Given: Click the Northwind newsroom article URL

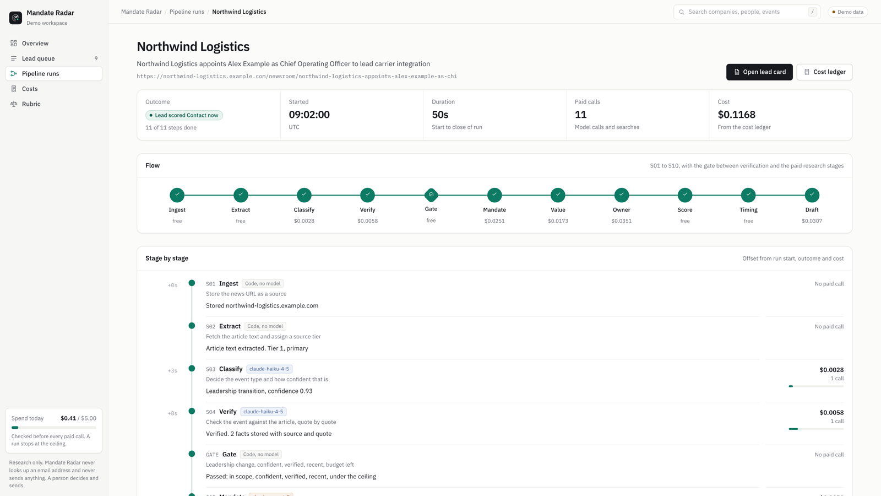Looking at the screenshot, I should point(297,76).
